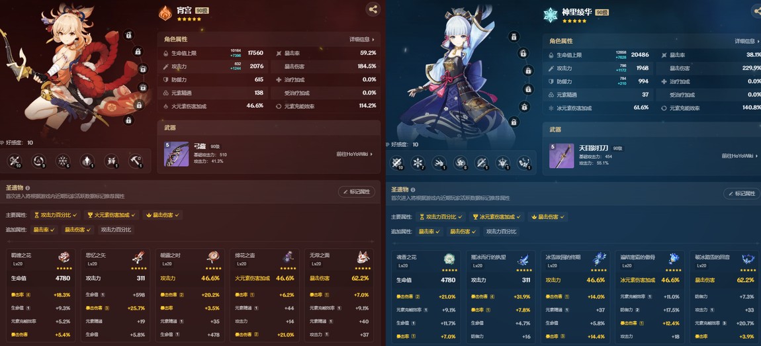Select Yoimiya's Pyro element icon
Screen dimensions: 761x346
tap(165, 13)
